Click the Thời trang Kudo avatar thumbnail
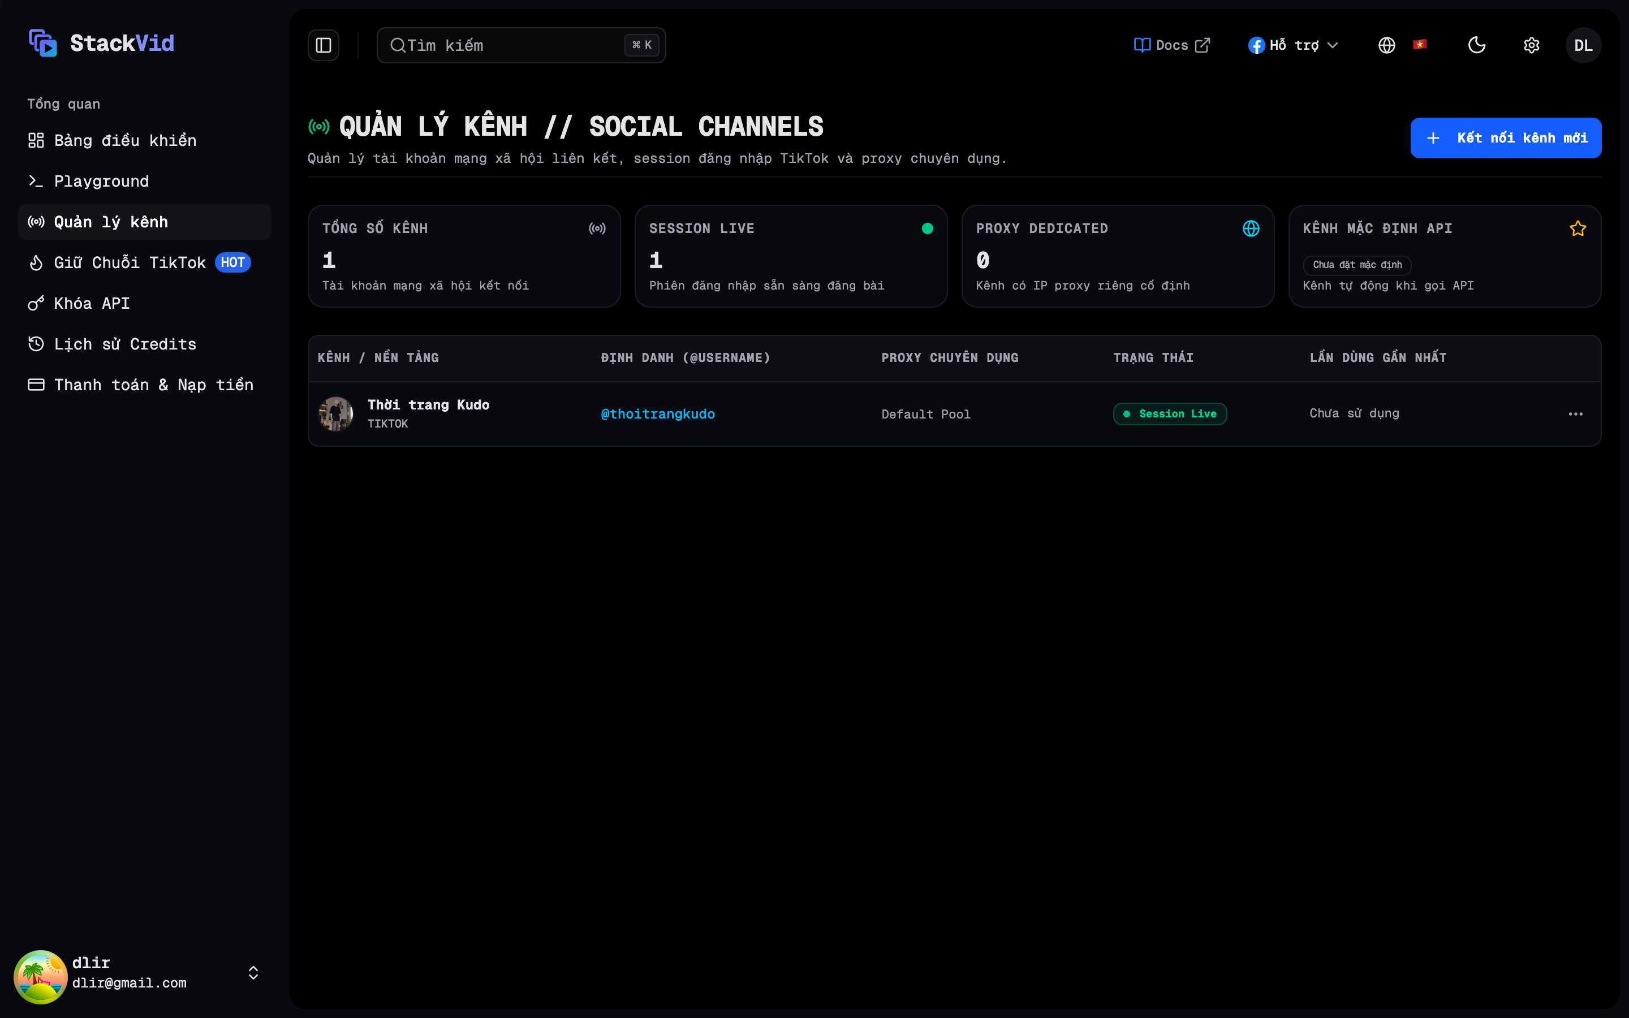 pos(335,414)
